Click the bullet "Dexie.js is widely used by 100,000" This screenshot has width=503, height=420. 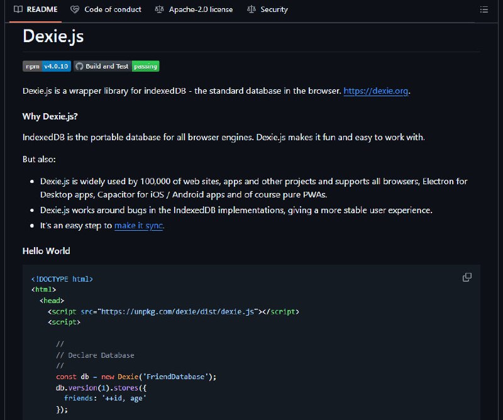click(x=254, y=188)
